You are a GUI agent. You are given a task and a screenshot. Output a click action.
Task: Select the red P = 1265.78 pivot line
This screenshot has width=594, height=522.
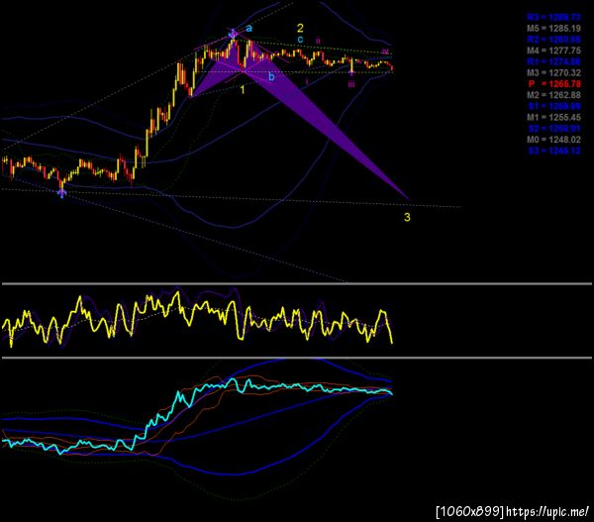pos(554,84)
